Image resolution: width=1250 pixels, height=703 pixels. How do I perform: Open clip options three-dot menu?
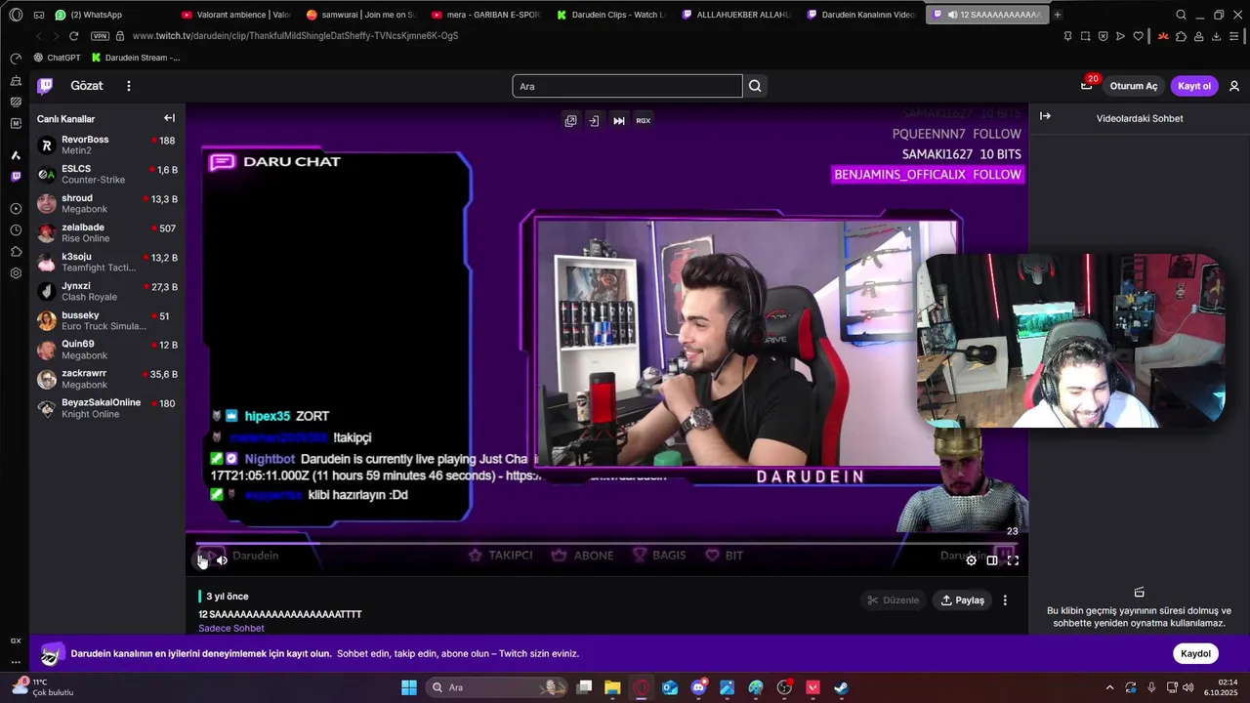click(1005, 600)
